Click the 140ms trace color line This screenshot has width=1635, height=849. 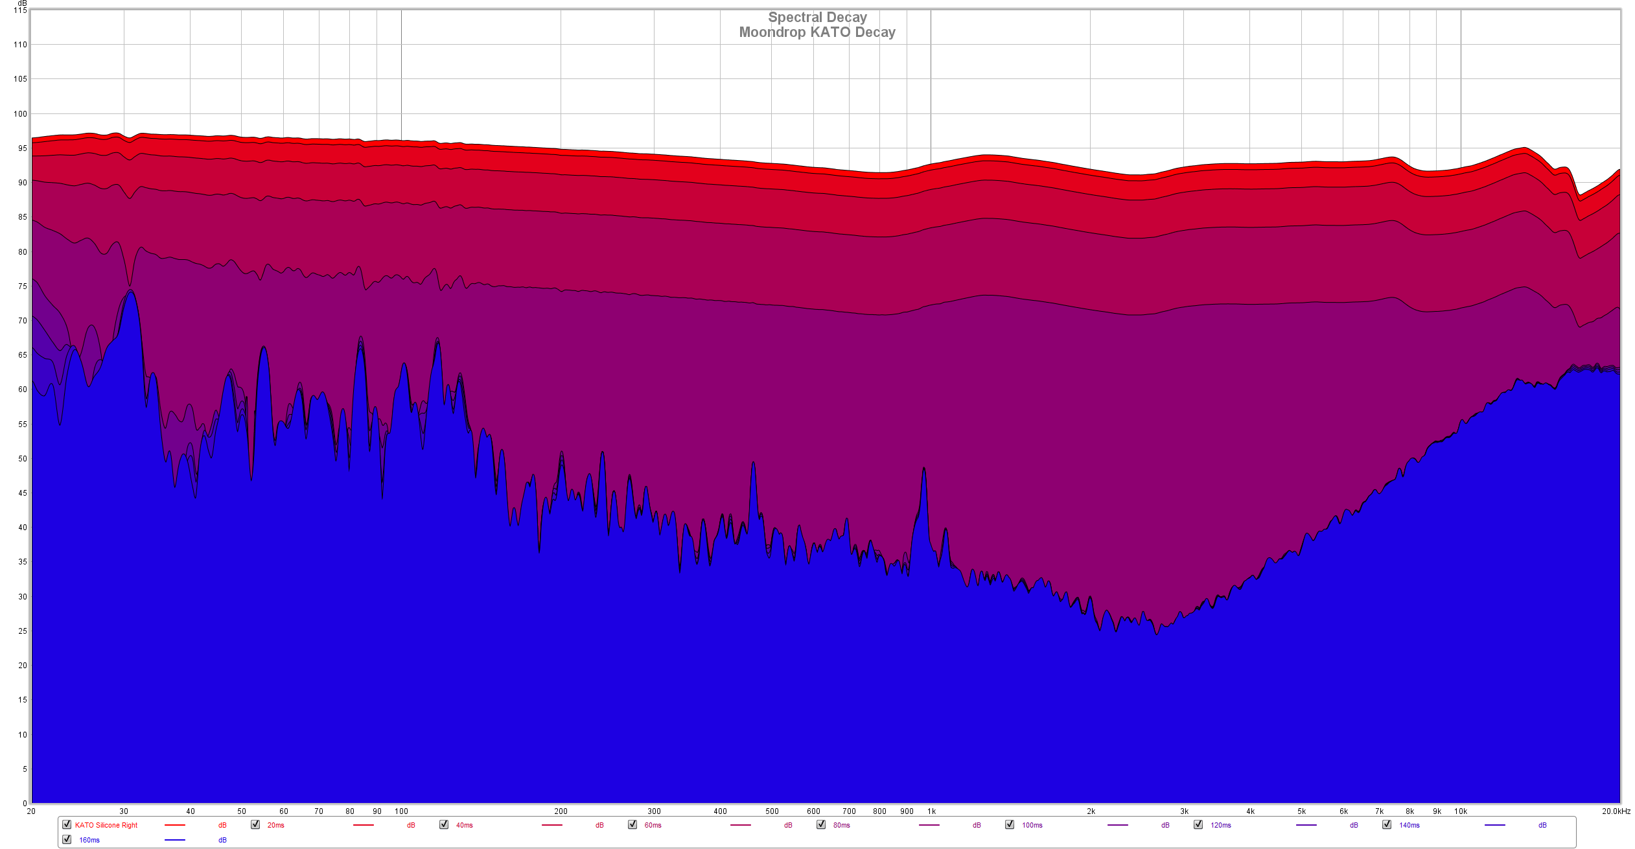[x=1495, y=825]
